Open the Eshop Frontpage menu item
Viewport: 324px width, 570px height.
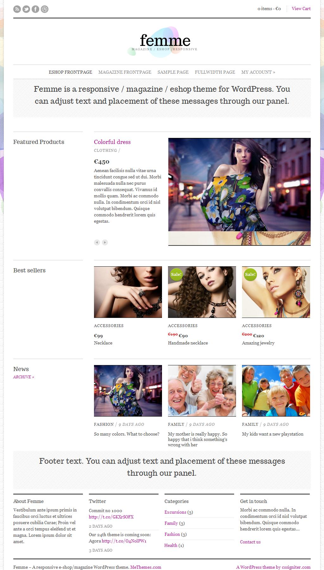[70, 72]
